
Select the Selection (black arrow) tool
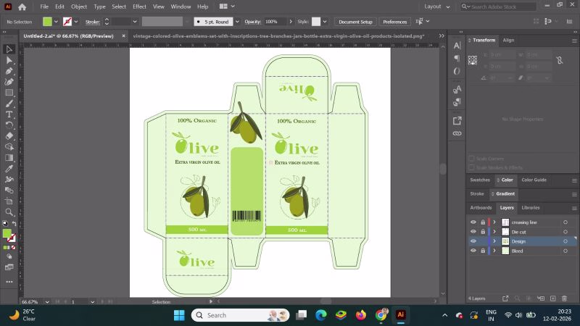(x=9, y=49)
